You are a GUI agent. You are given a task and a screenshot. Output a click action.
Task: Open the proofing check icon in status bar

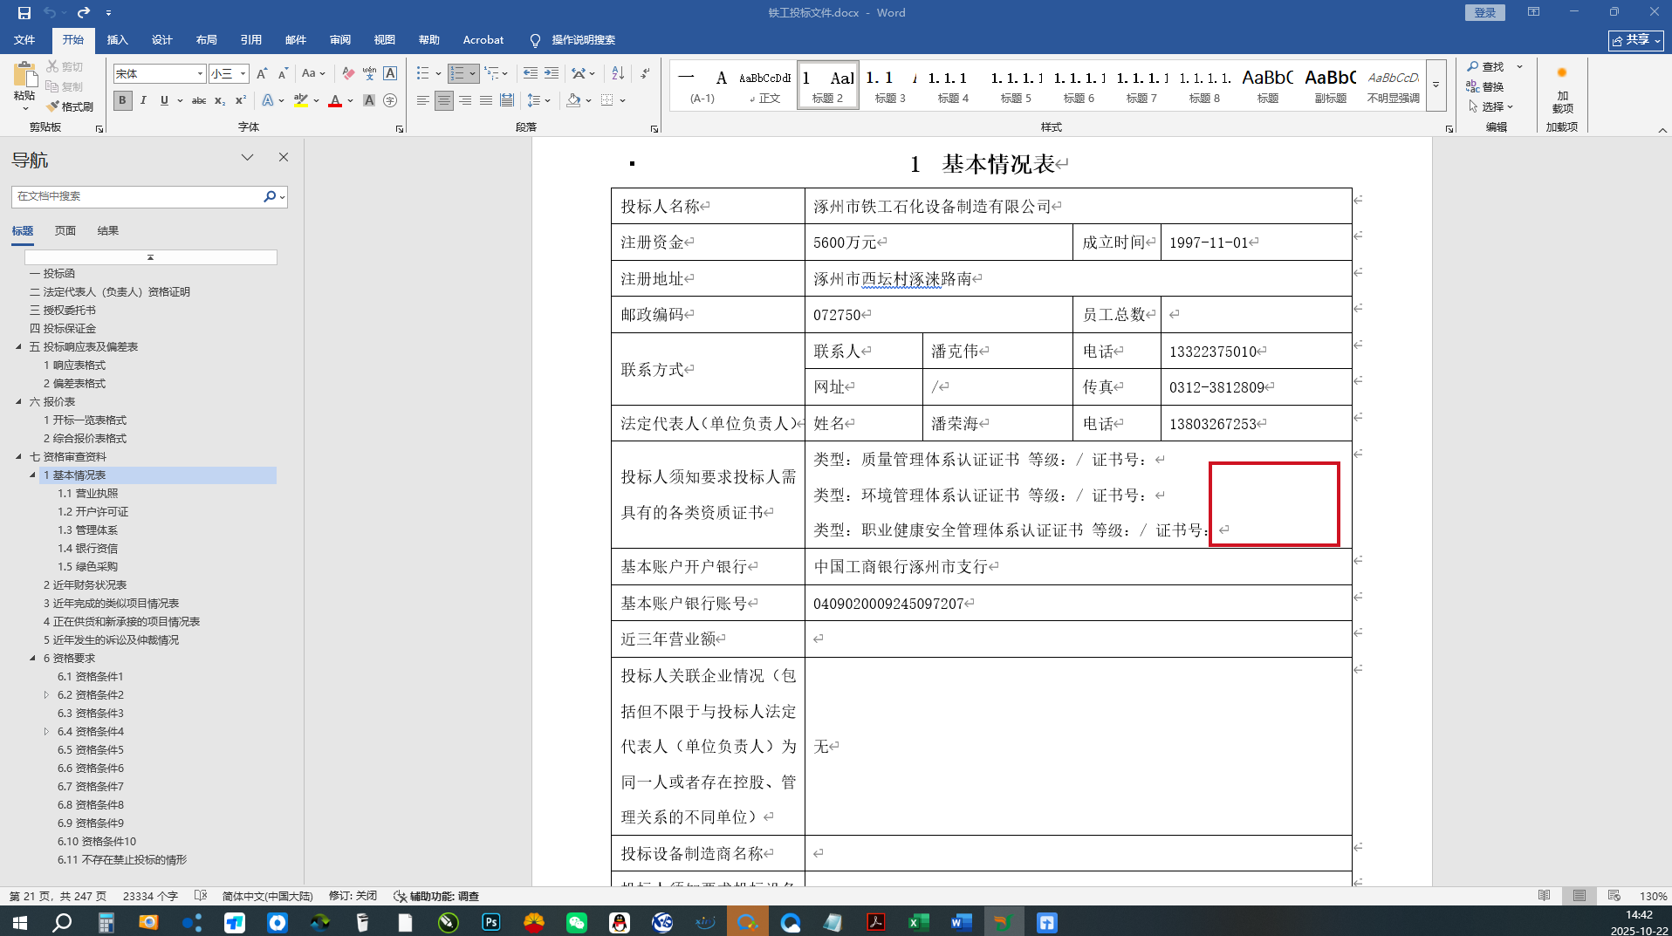coord(200,896)
